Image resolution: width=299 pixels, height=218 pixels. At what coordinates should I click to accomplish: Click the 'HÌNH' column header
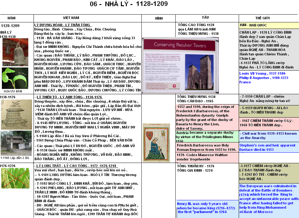(x=159, y=18)
